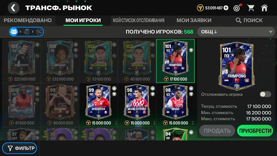Switch to РЕКОМЕНДОВАНО tab
The height and width of the screenshot is (156, 277).
coord(28,20)
